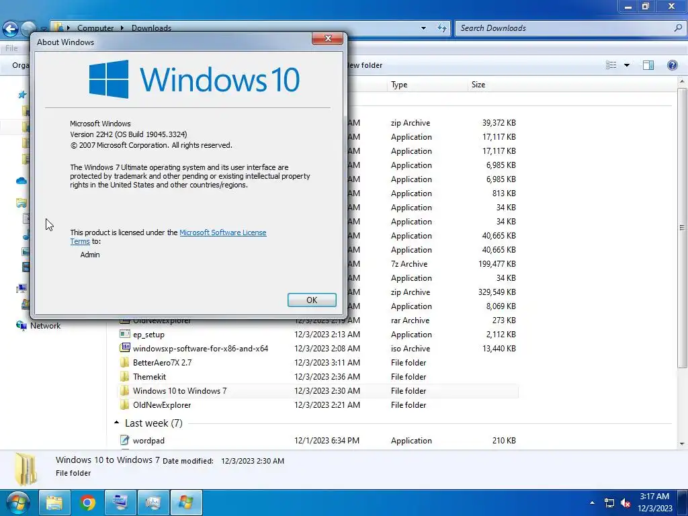Click the Downloads breadcrumb in address bar

151,28
